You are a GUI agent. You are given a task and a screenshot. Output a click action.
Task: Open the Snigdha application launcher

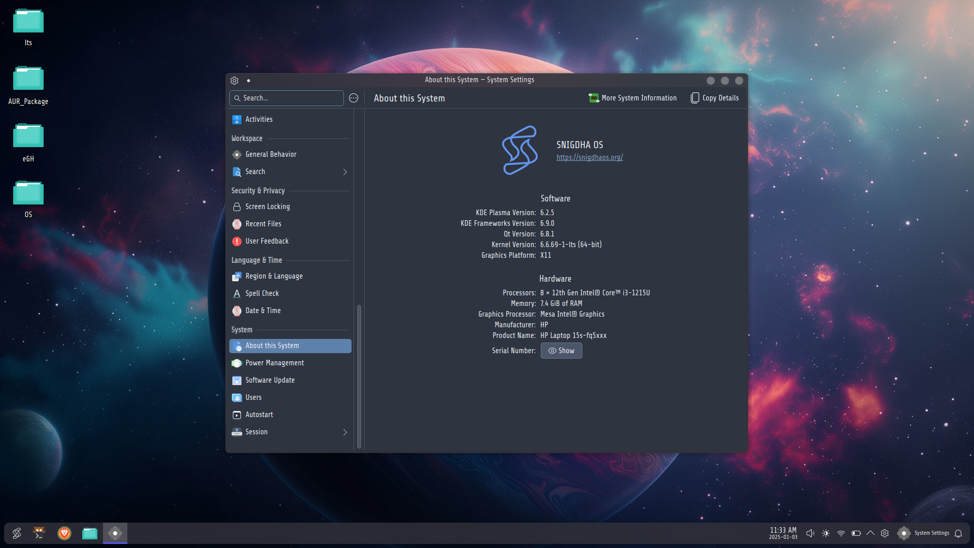tap(17, 533)
